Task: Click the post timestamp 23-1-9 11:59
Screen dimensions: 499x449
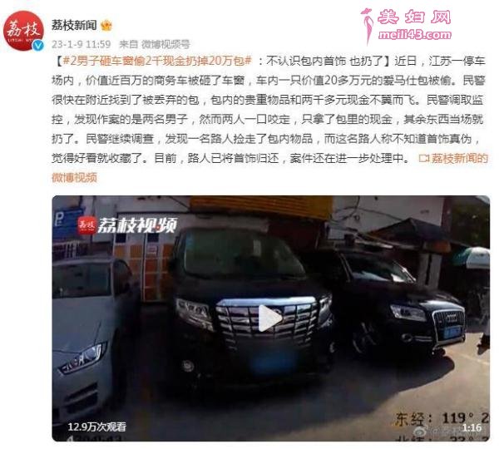Action: [82, 44]
